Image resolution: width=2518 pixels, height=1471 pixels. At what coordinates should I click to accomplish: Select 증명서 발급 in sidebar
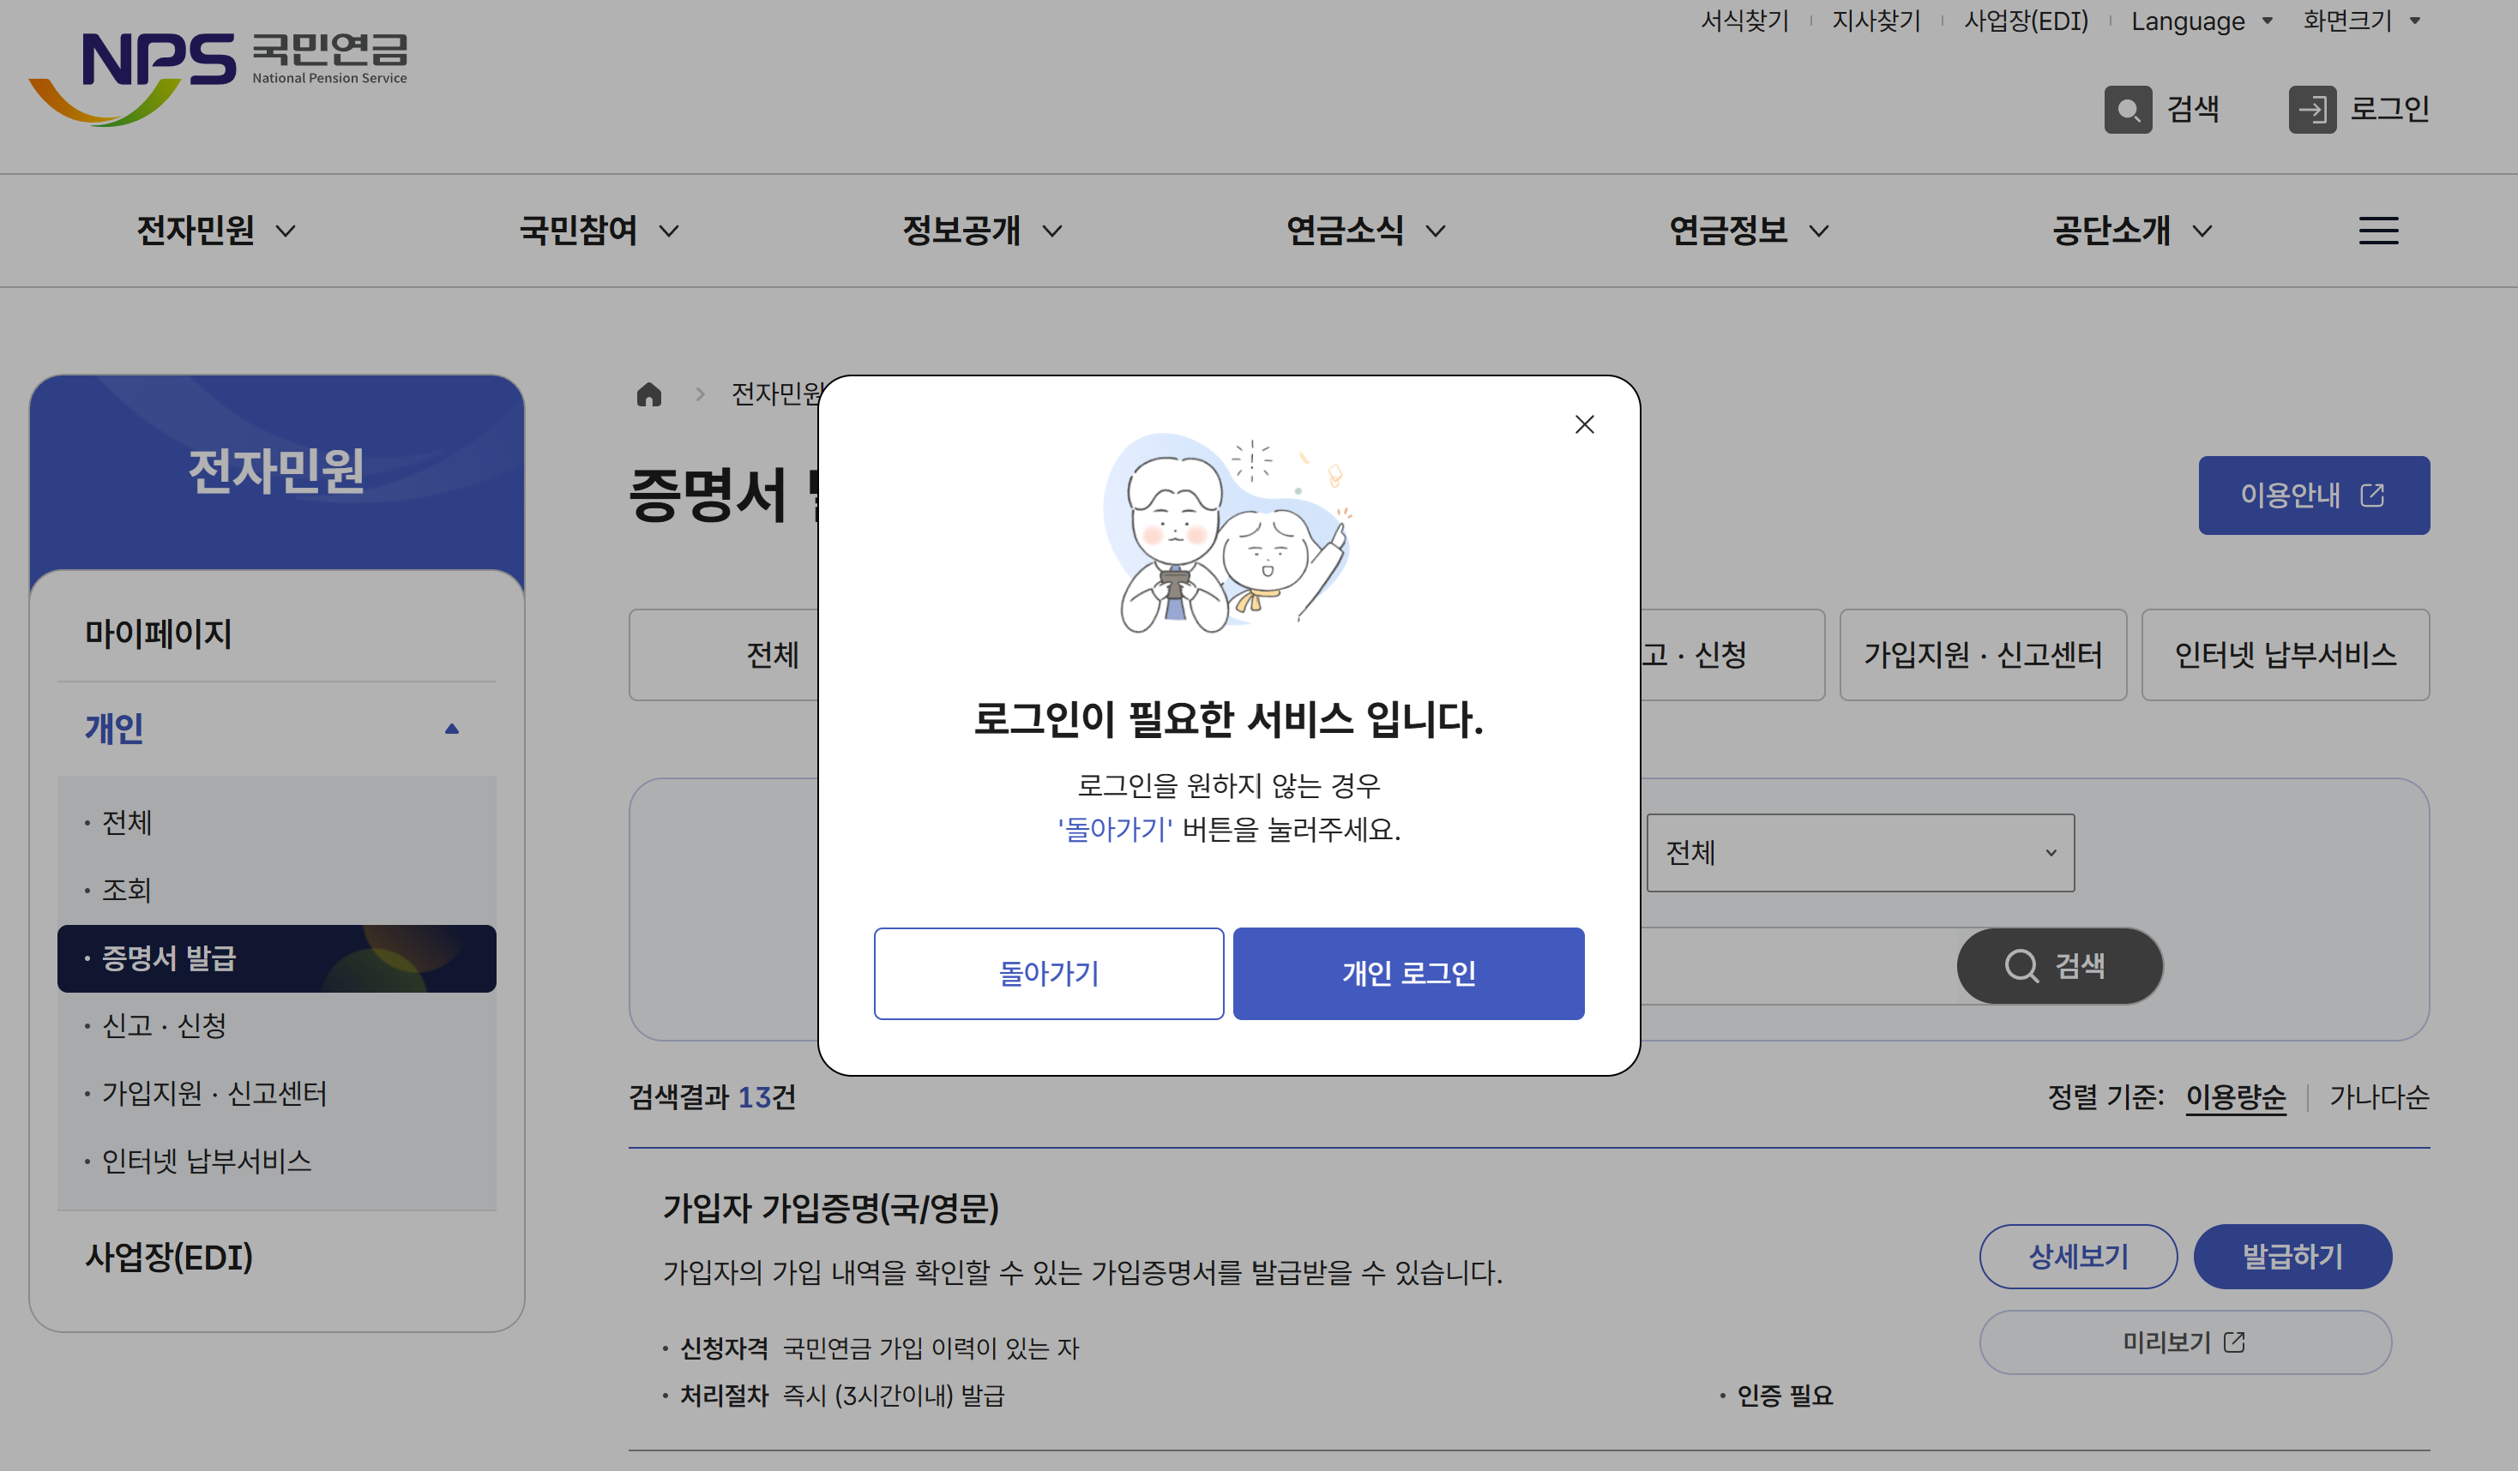(276, 958)
